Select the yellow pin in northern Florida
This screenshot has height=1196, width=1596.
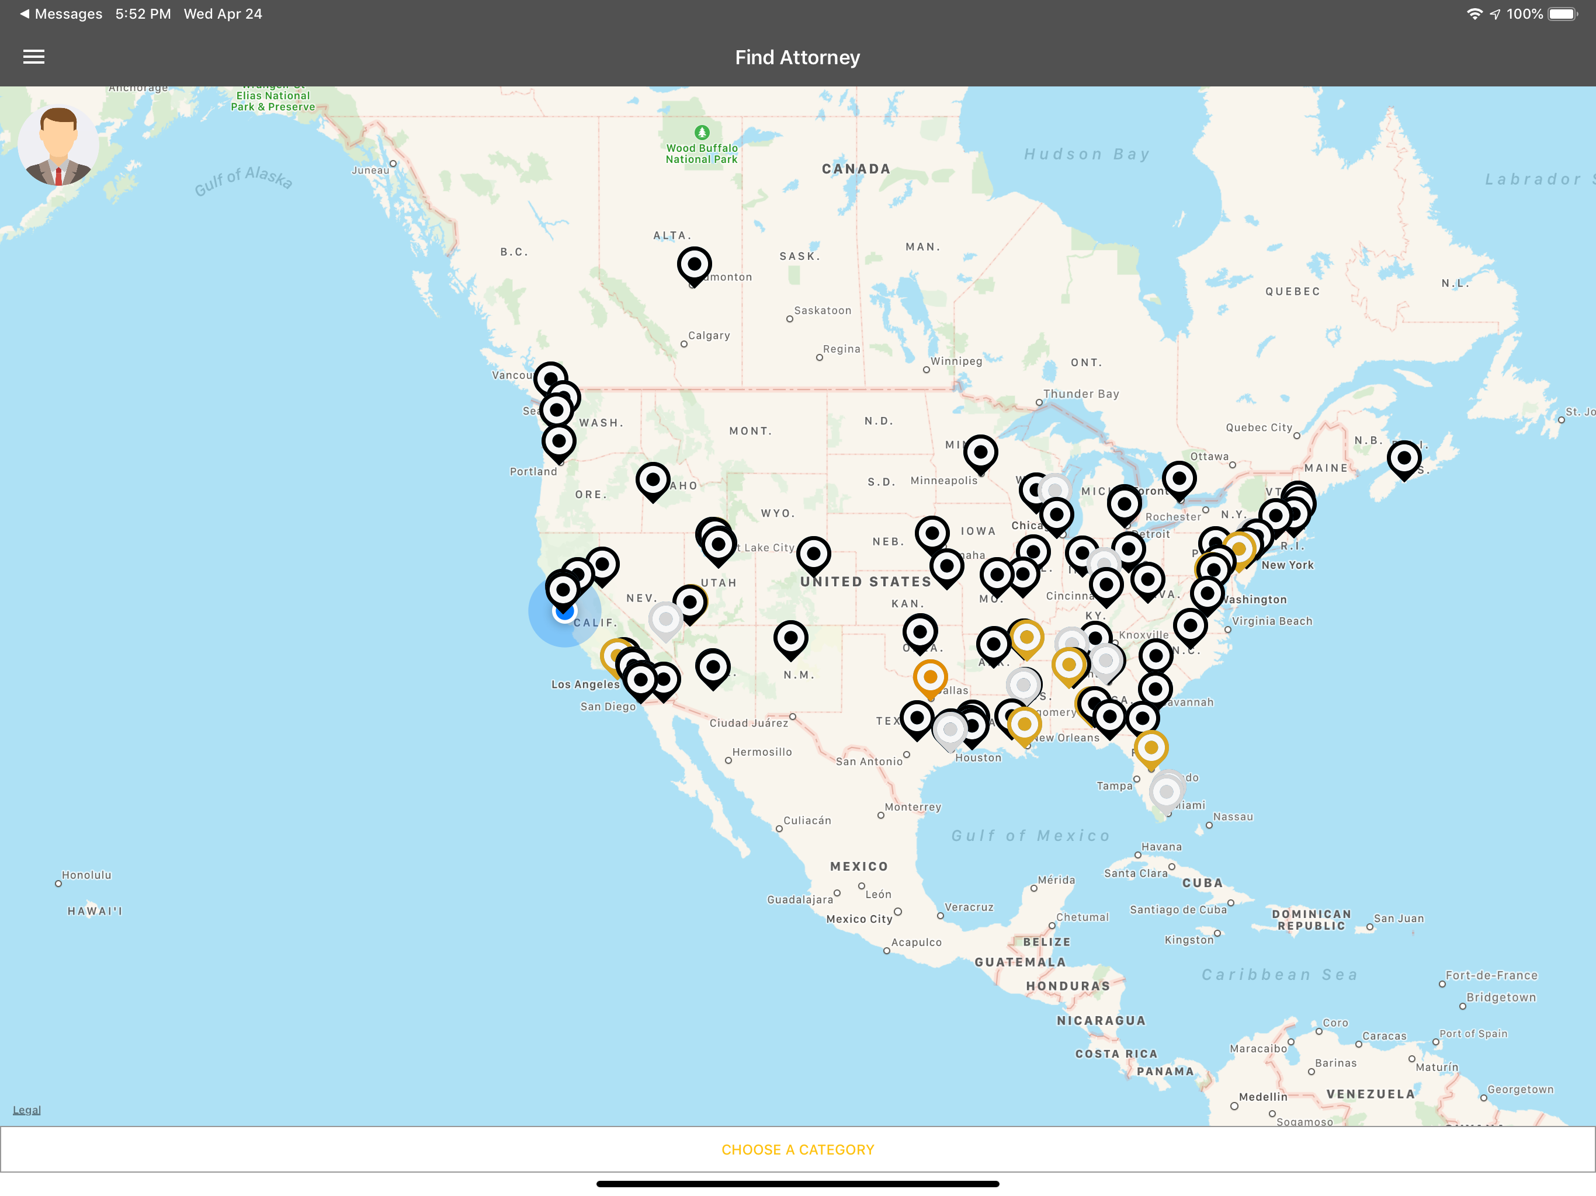[1151, 749]
